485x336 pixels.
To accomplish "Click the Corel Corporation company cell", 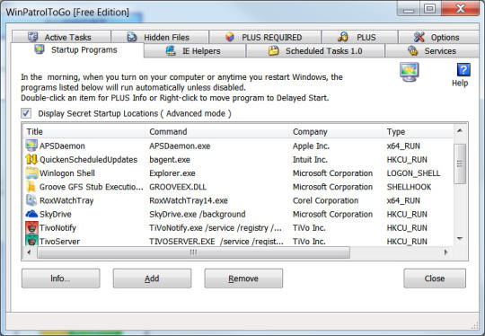I will tap(325, 200).
